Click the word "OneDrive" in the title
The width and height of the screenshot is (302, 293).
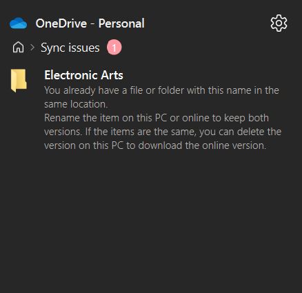(61, 23)
